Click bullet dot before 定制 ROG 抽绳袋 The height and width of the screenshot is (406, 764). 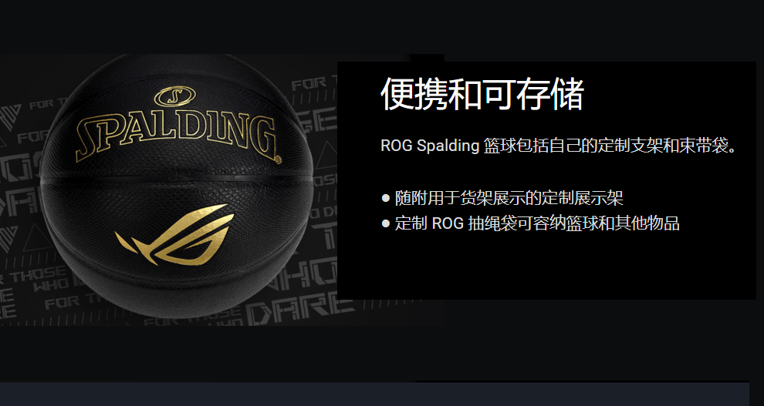coord(386,223)
